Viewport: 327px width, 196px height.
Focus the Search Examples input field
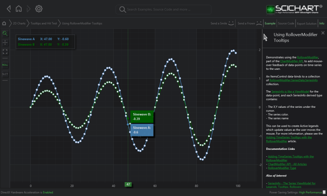pos(163,9)
